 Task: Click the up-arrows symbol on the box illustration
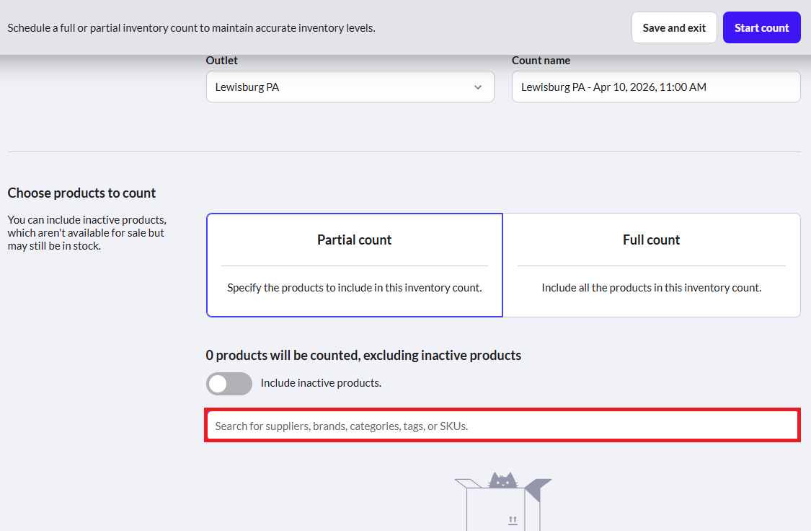[x=513, y=520]
